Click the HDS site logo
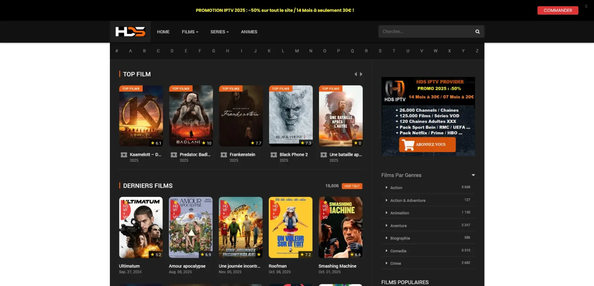 [x=130, y=32]
